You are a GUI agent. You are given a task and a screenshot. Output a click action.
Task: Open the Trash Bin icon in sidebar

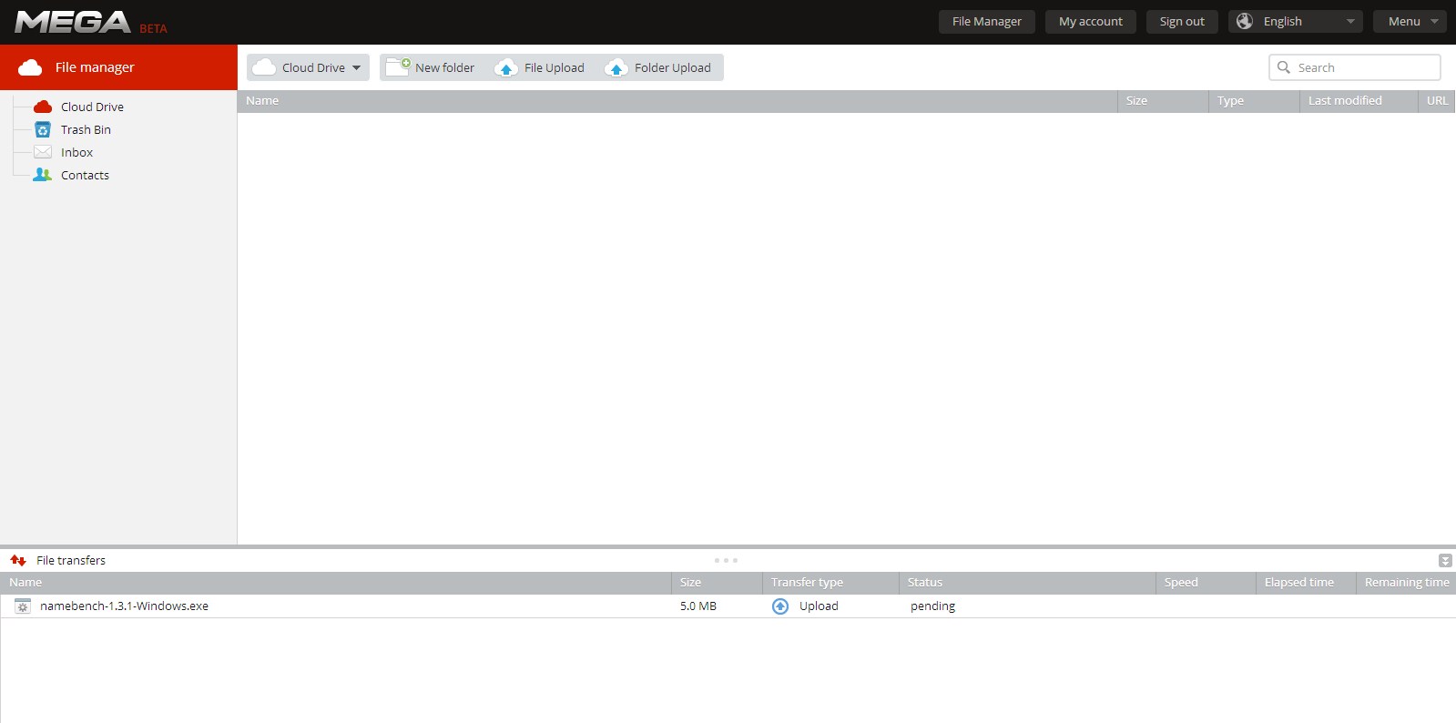(x=43, y=129)
